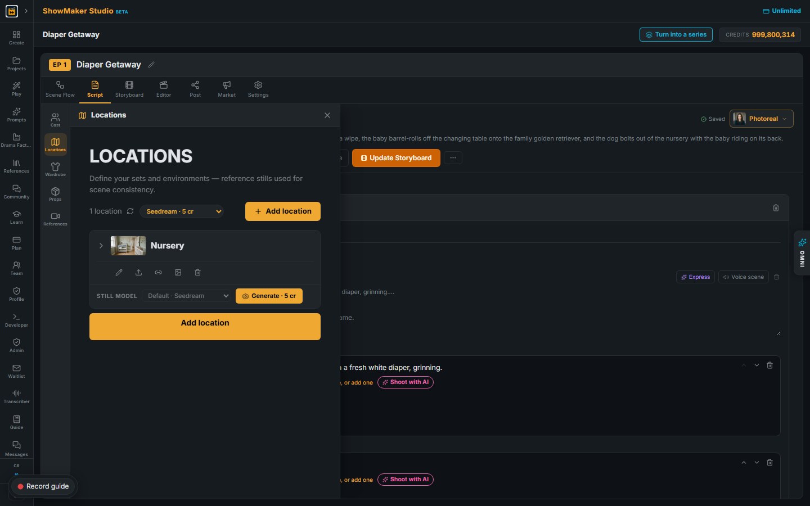Open the Post tab
The width and height of the screenshot is (810, 506).
[195, 89]
